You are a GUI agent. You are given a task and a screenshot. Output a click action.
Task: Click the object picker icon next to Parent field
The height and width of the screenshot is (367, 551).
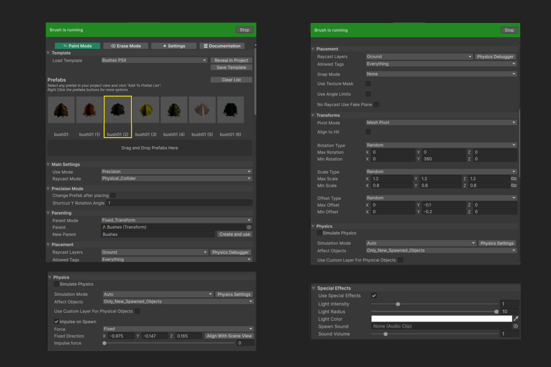[x=249, y=227]
